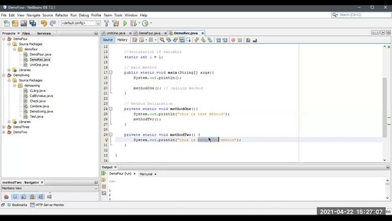Toggle Show Inherited Members in Navigator
Image resolution: width=392 pixels, height=221 pixels.
(6, 197)
